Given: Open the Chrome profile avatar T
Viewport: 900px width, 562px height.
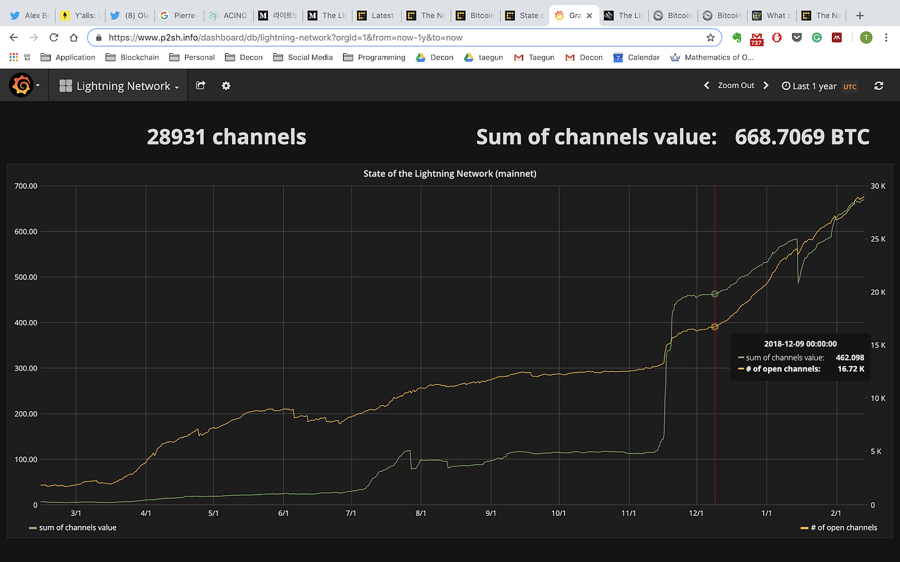Looking at the screenshot, I should (x=866, y=37).
